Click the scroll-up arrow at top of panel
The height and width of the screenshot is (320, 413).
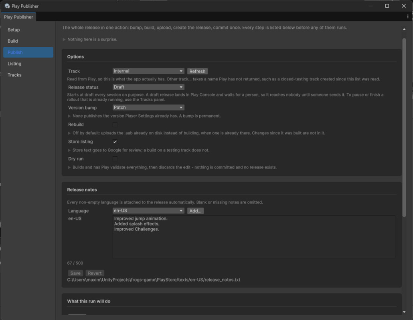[x=404, y=29]
